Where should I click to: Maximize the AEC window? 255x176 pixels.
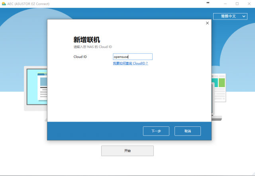point(237,4)
